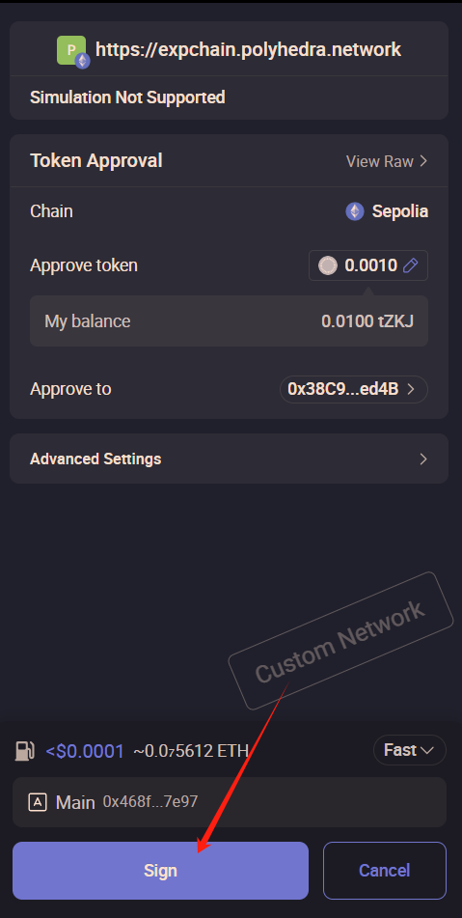Click the green P site logo icon

click(x=70, y=50)
